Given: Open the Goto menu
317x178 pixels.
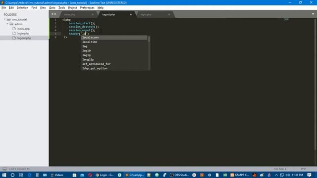Looking at the screenshot, I should click(52, 8).
